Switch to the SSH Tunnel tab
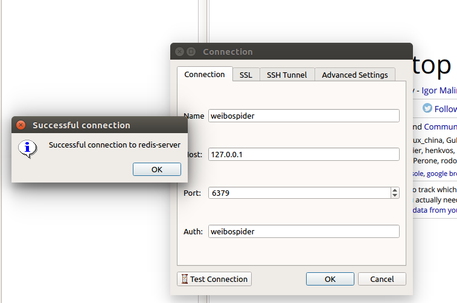The height and width of the screenshot is (303, 457). coord(287,75)
